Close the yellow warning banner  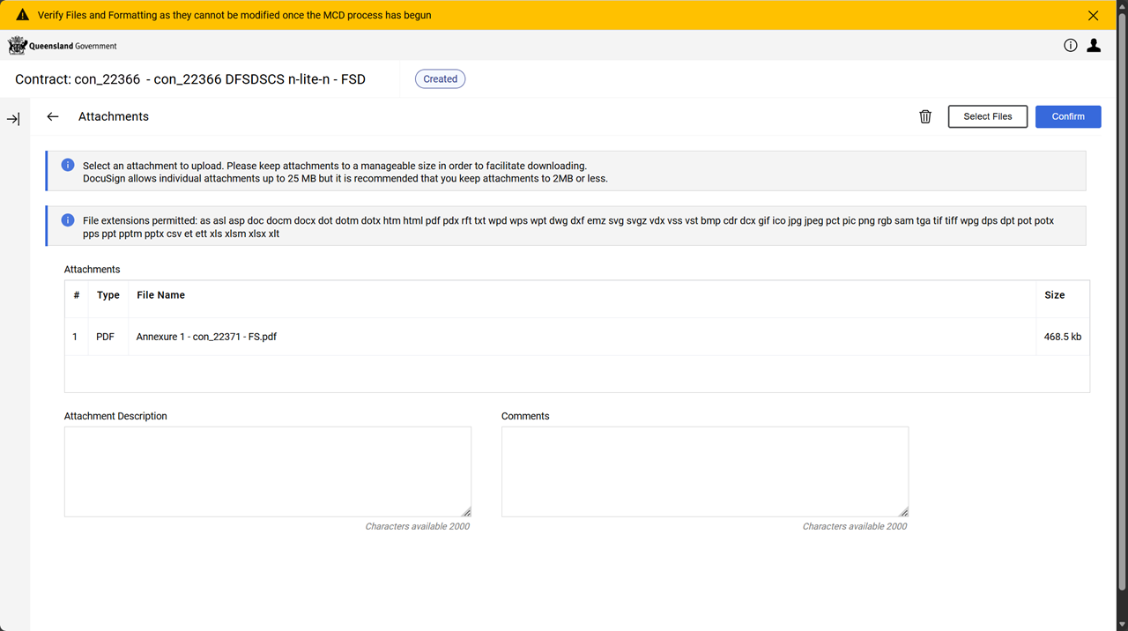(x=1093, y=15)
